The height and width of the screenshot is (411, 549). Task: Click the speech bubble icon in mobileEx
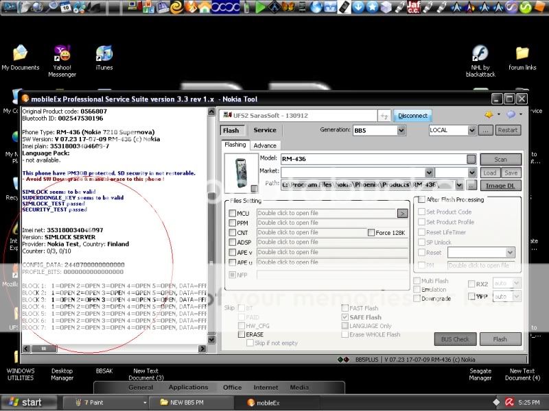(511, 114)
